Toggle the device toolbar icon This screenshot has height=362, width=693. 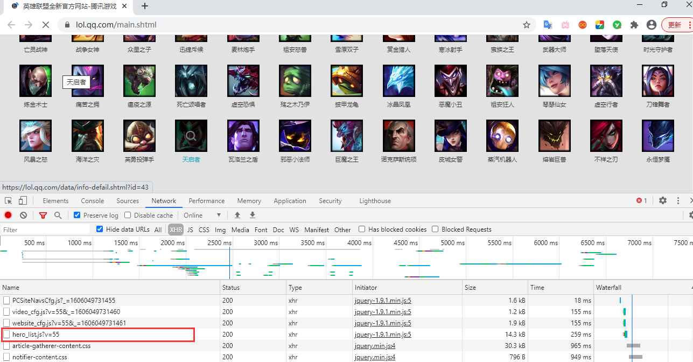coord(23,201)
